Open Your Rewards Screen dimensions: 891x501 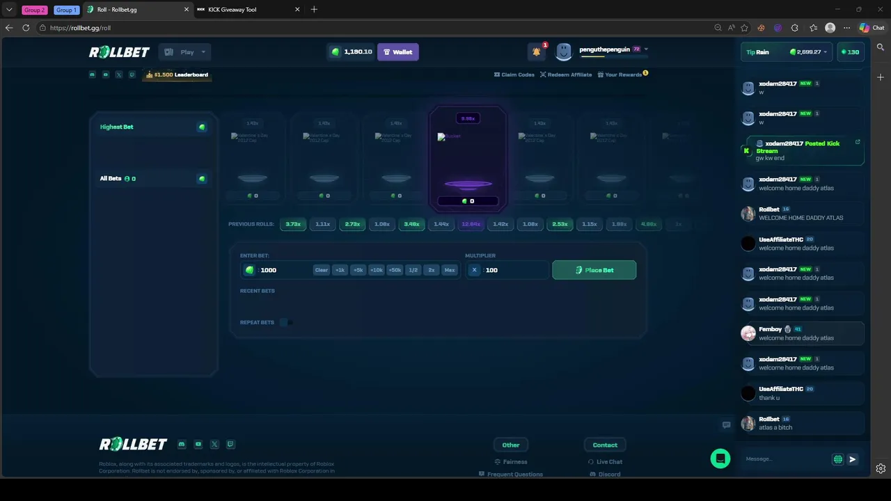(620, 74)
